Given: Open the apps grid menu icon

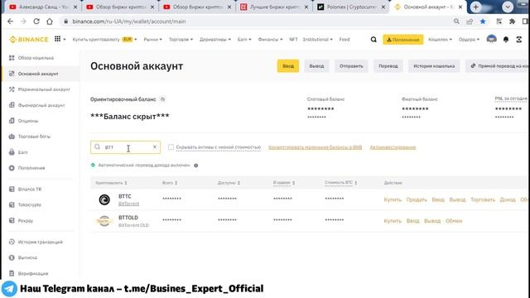Looking at the screenshot, I should pyautogui.click(x=58, y=39).
